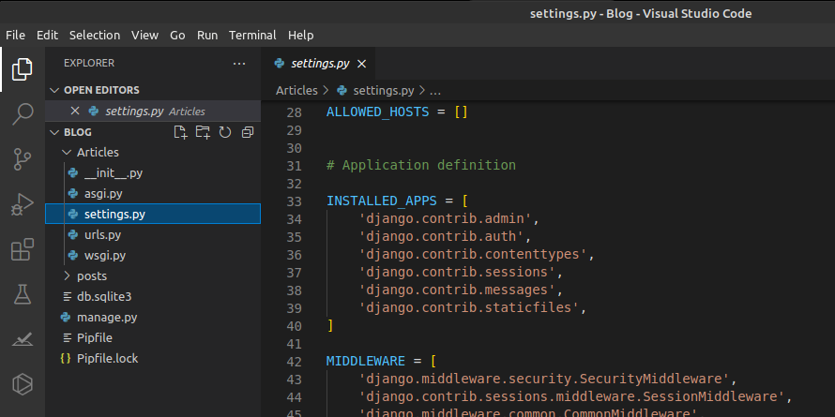The height and width of the screenshot is (417, 835).
Task: Open Explorer more actions ellipsis
Action: 239,64
